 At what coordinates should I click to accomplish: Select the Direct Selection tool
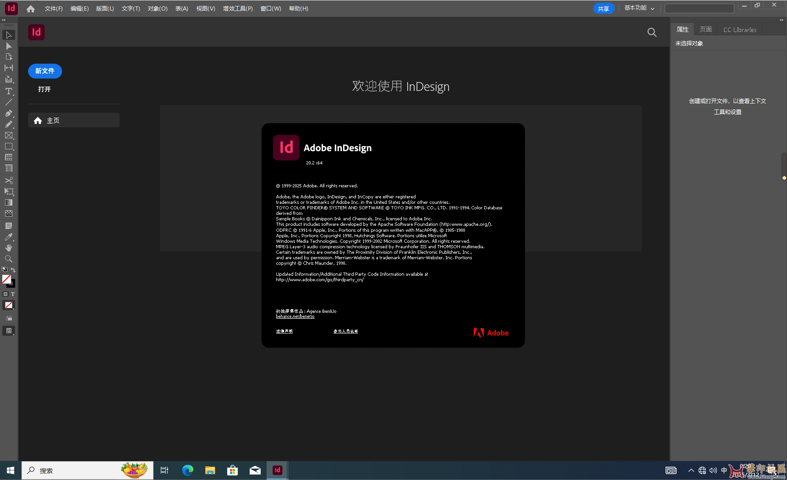pyautogui.click(x=9, y=46)
